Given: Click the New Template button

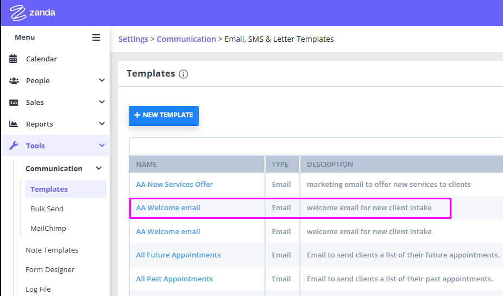Looking at the screenshot, I should click(x=164, y=116).
